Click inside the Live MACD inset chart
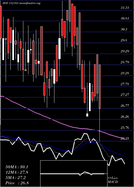The image size is (134, 187). coord(74,174)
